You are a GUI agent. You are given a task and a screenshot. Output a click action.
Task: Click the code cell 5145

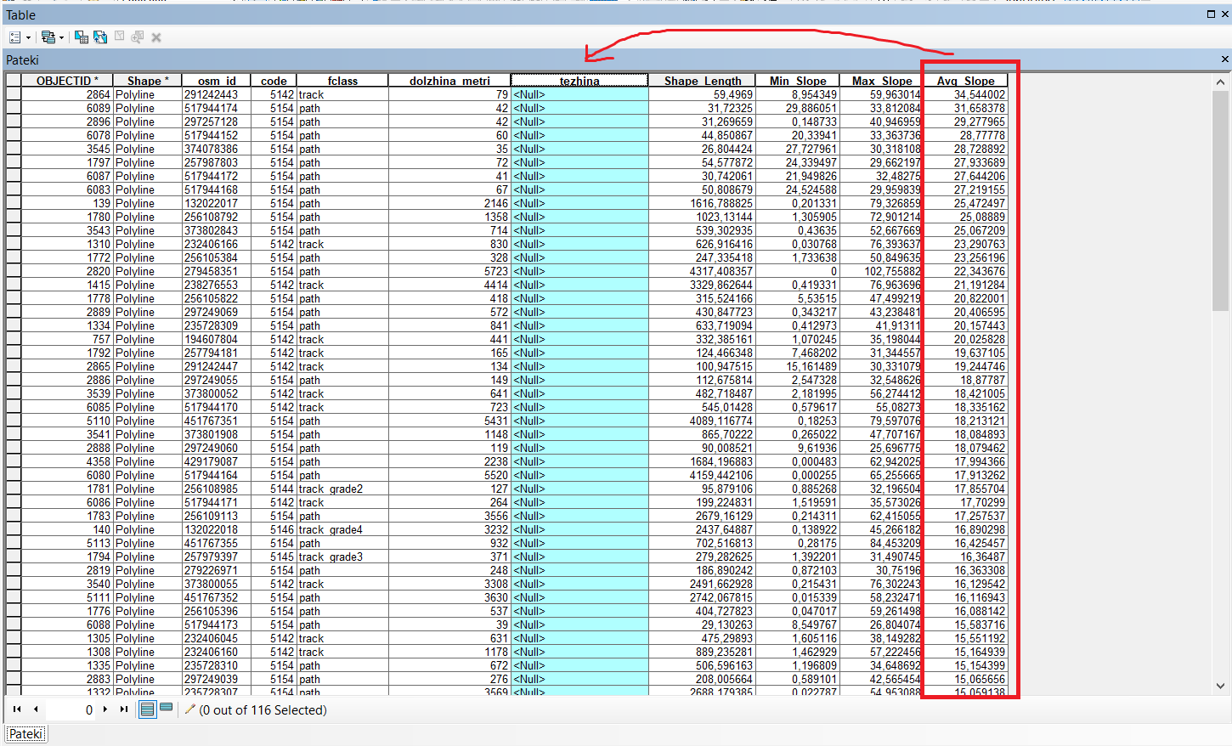tap(274, 557)
